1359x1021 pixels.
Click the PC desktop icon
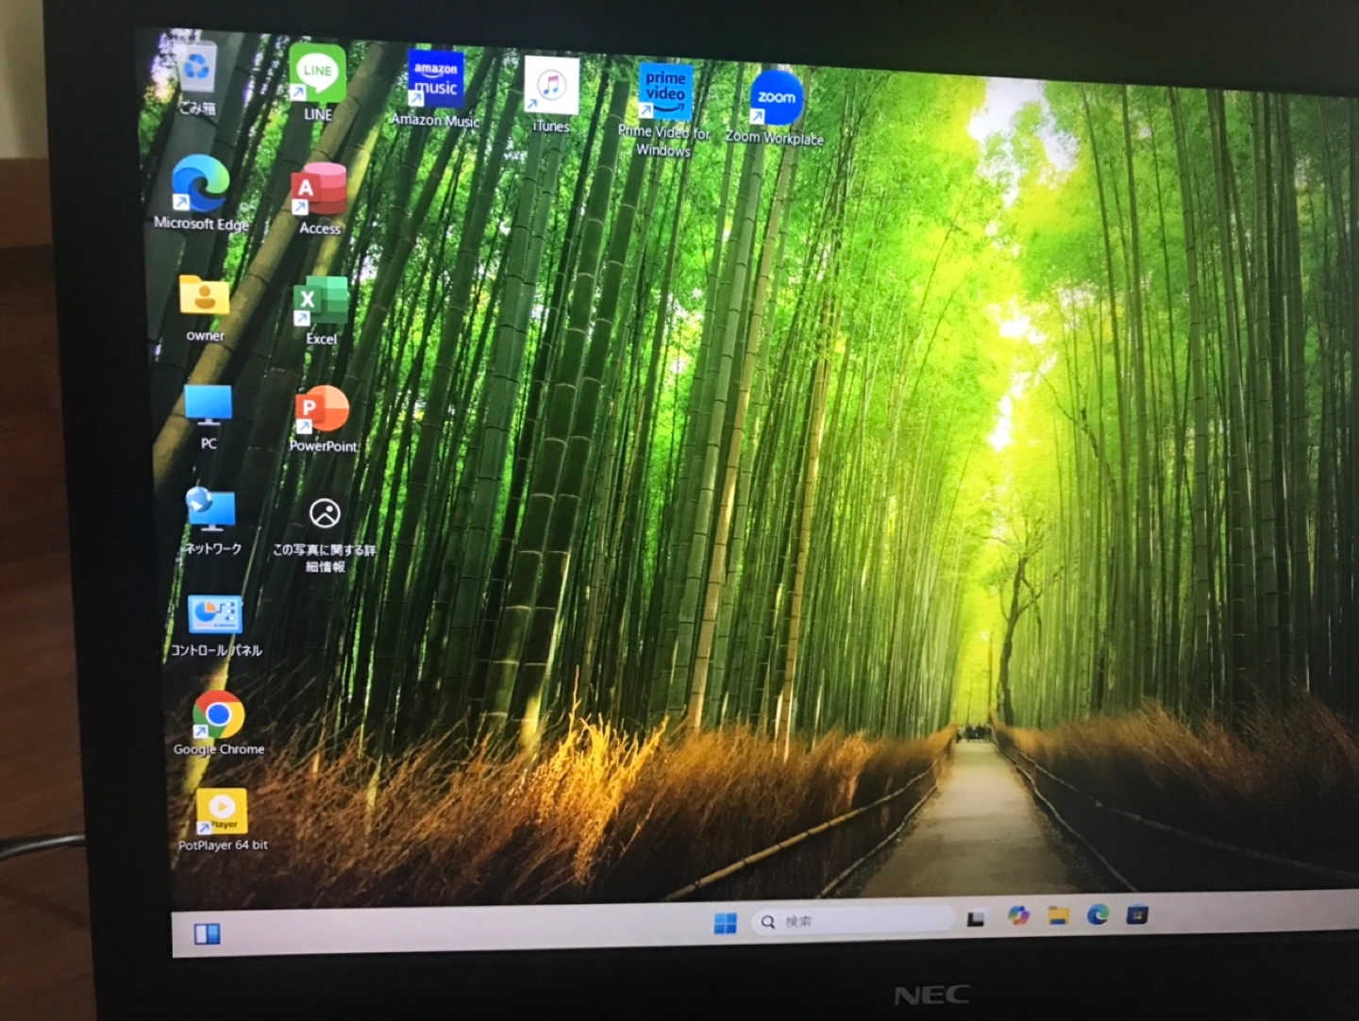(209, 407)
